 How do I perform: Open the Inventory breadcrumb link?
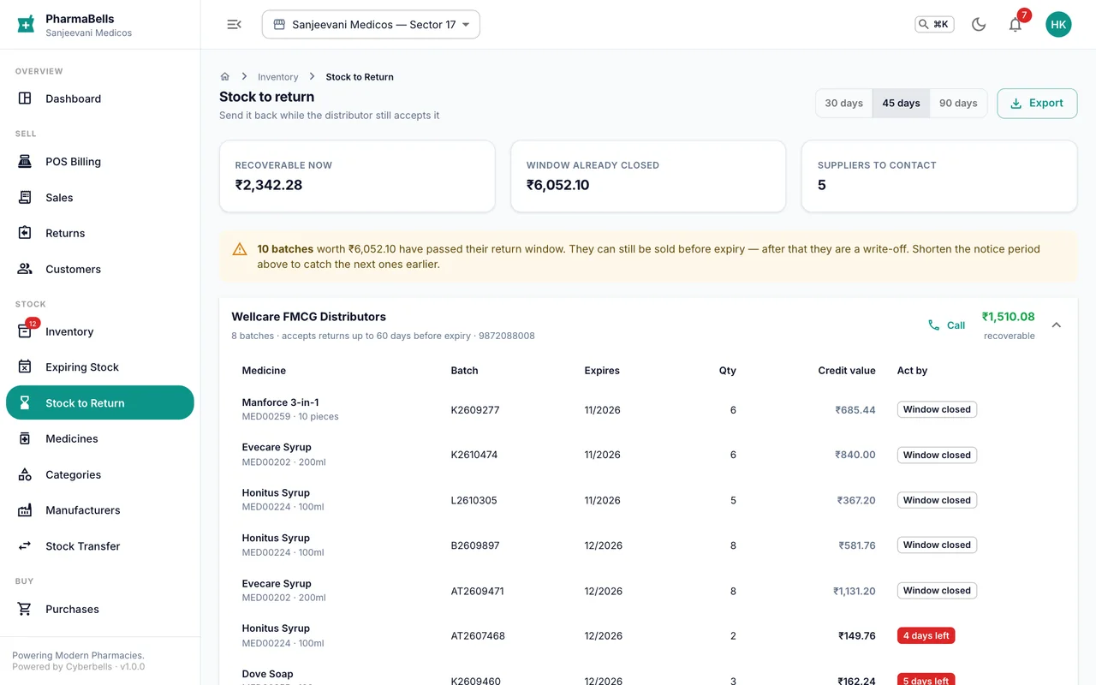(278, 77)
